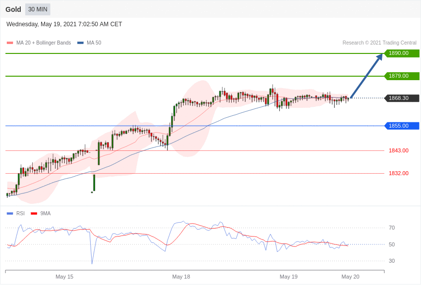The image size is (421, 285).
Task: Click the May 19 date axis label
Action: coord(289,277)
